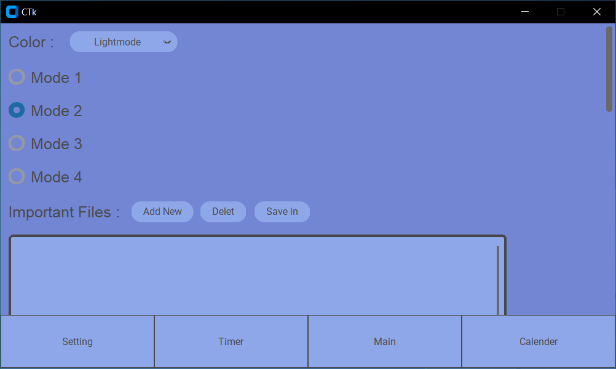Minimize the CTk window
The image size is (616, 369).
(x=525, y=12)
